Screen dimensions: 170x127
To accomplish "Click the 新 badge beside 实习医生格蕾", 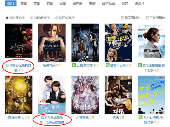I will point(140,65).
